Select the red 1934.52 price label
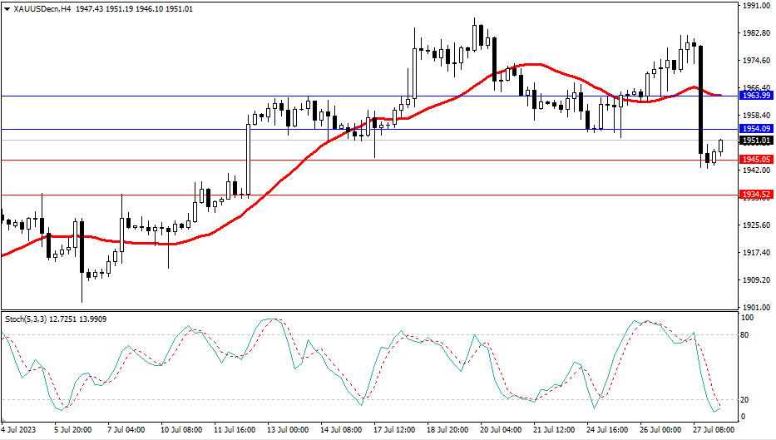Screen dimensions: 776x440 click(756, 195)
